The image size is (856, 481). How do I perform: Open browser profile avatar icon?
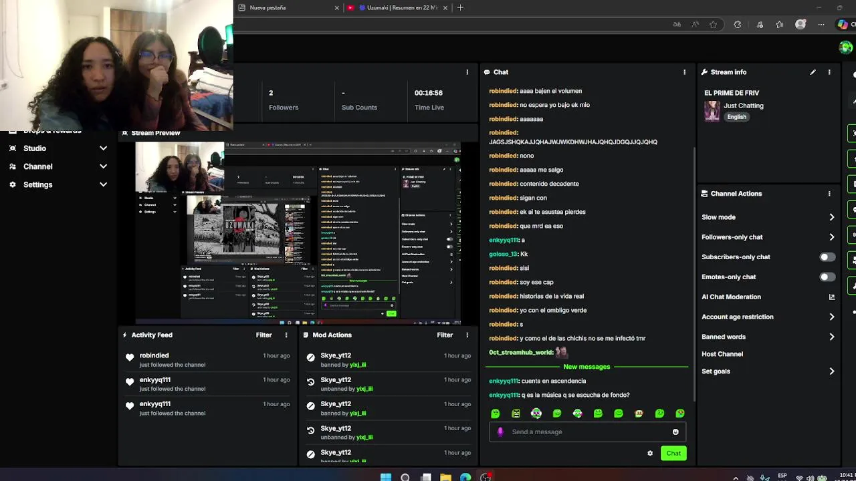click(x=800, y=25)
